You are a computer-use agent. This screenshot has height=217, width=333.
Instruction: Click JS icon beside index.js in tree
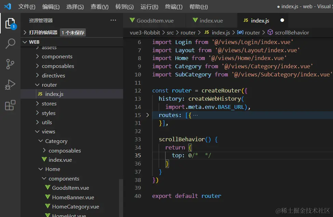tap(40, 94)
